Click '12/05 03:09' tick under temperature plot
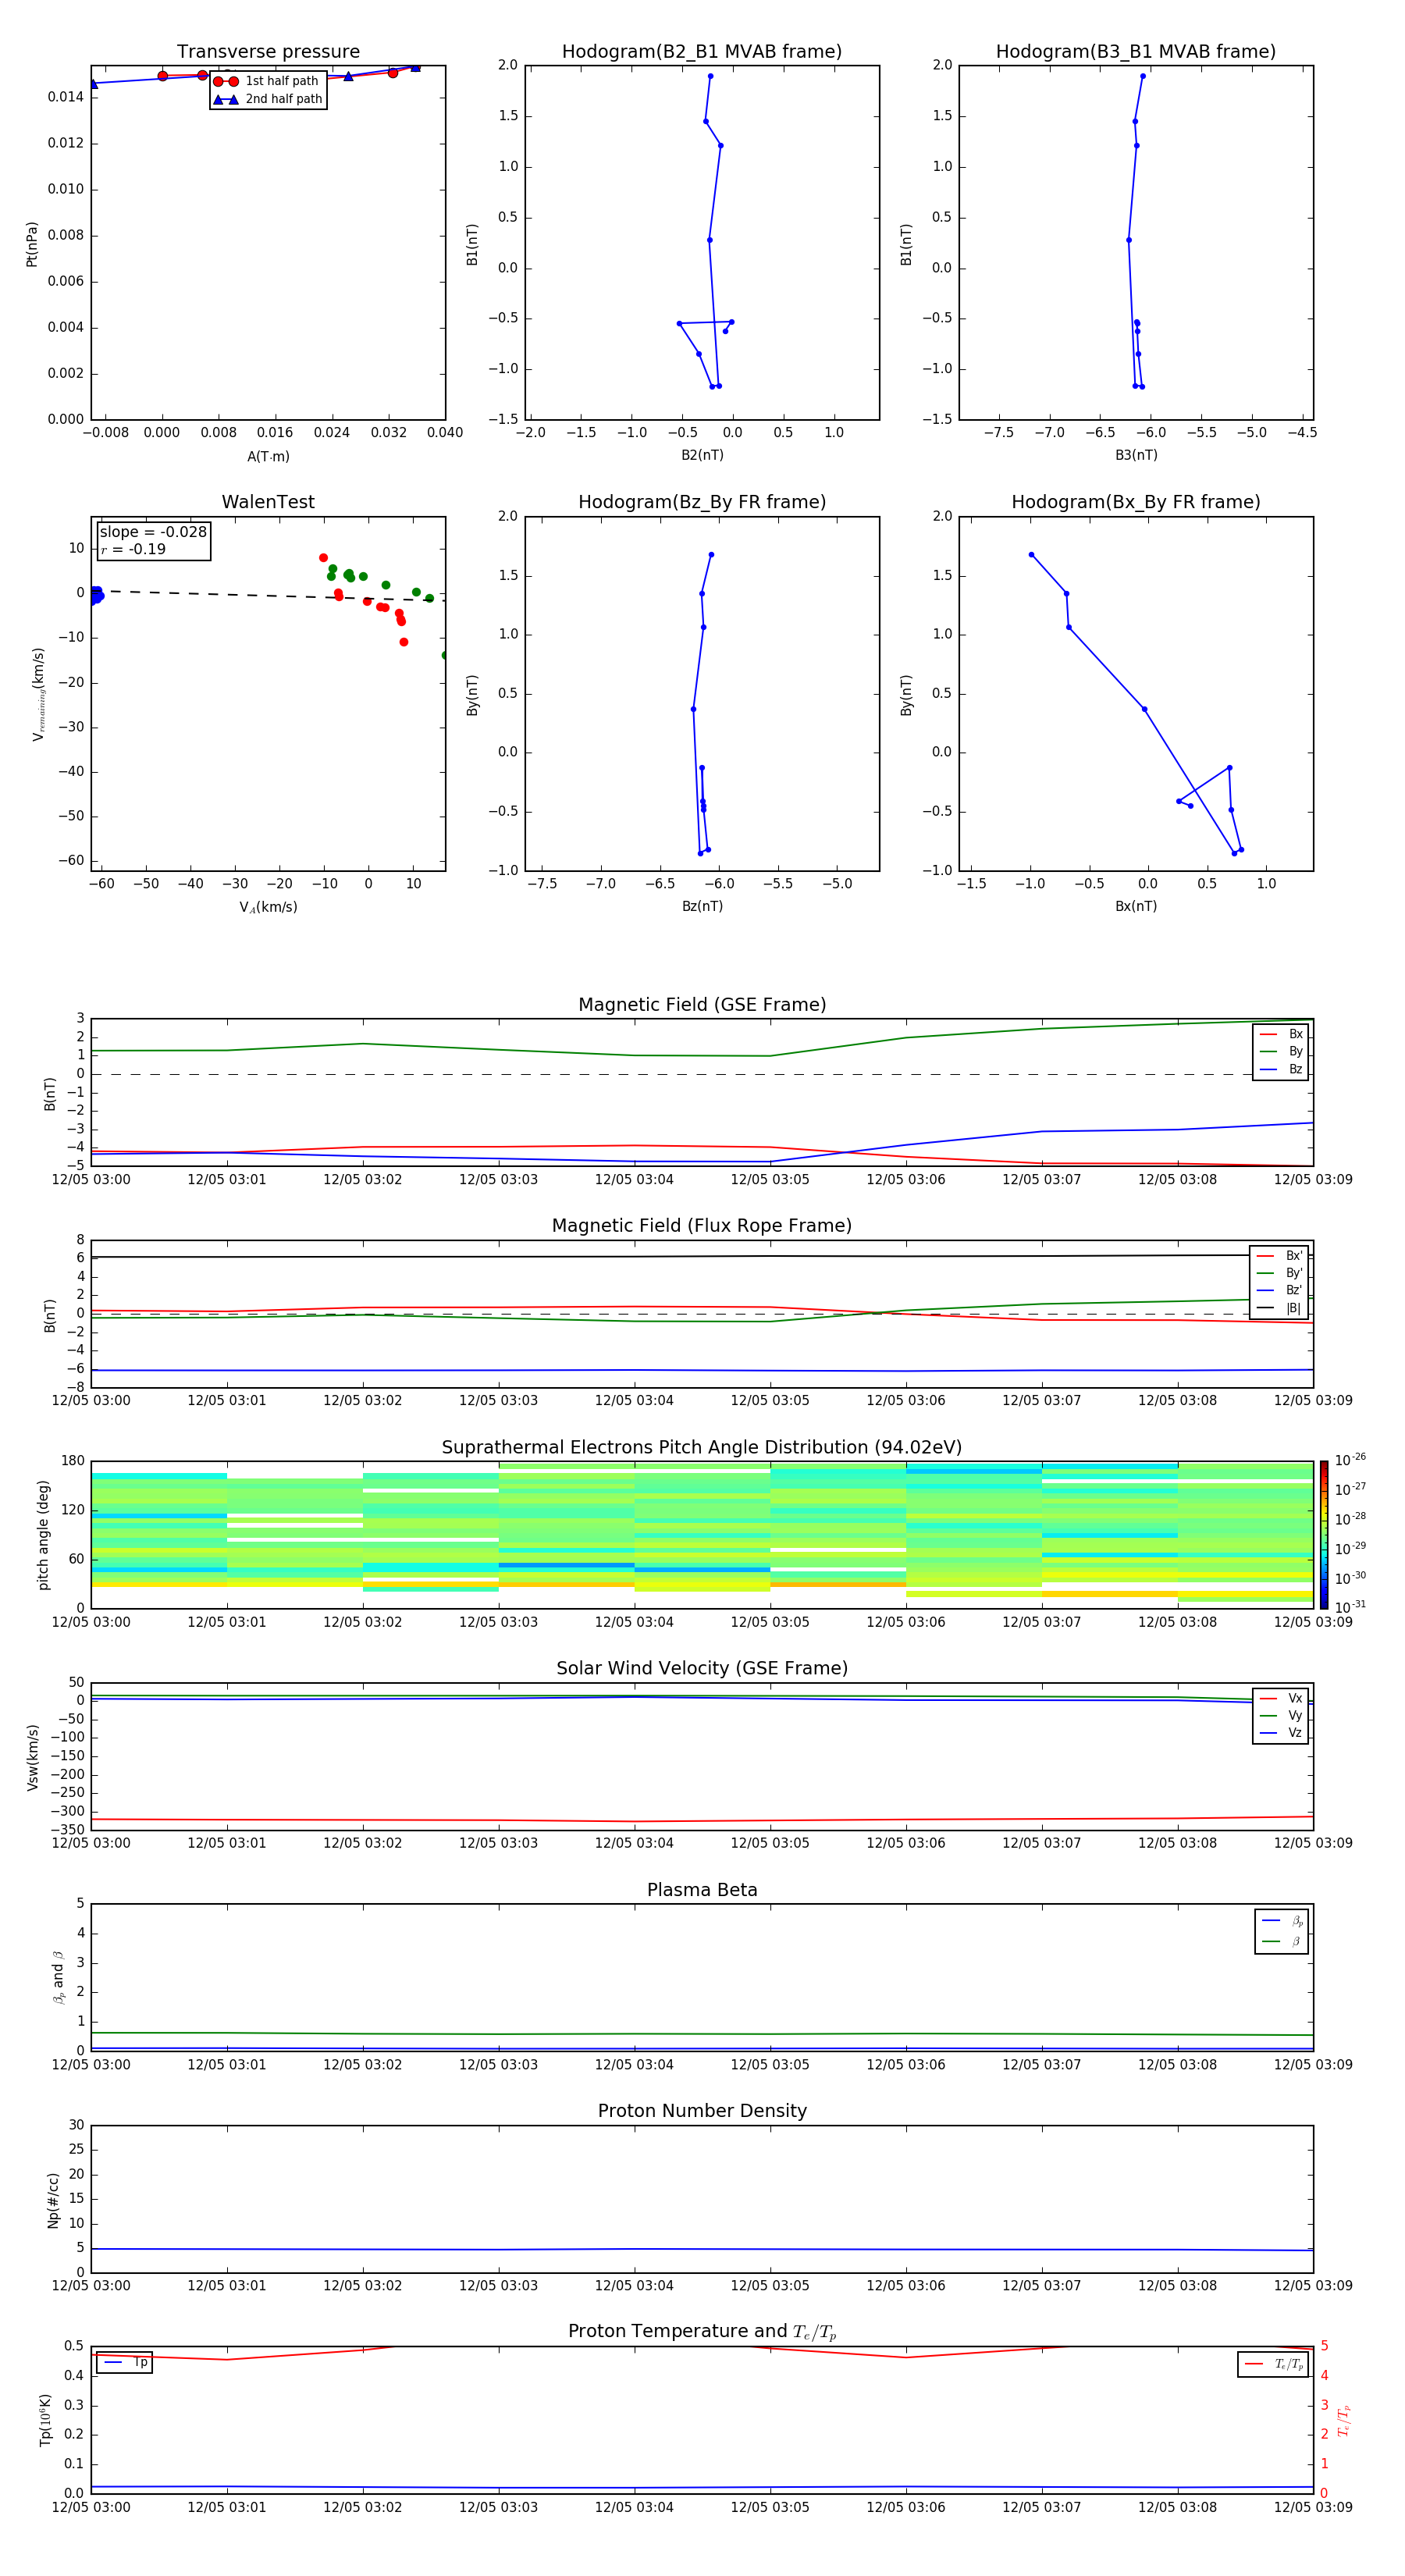This screenshot has height=2576, width=1405. 1313,2507
